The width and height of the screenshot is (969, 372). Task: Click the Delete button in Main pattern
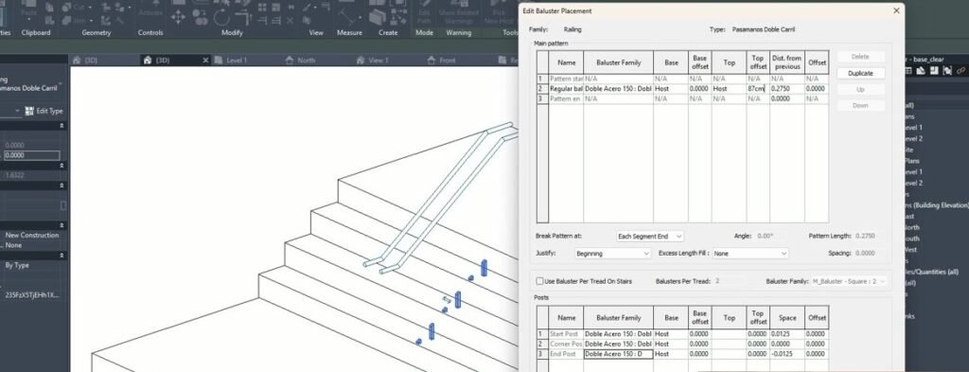860,56
